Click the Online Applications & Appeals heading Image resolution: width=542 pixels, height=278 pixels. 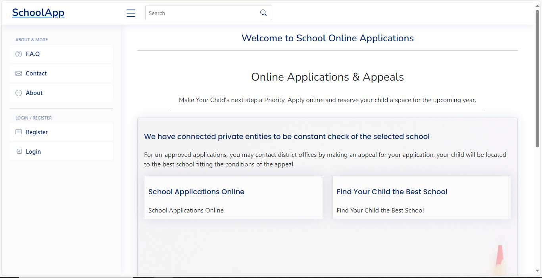tap(327, 77)
